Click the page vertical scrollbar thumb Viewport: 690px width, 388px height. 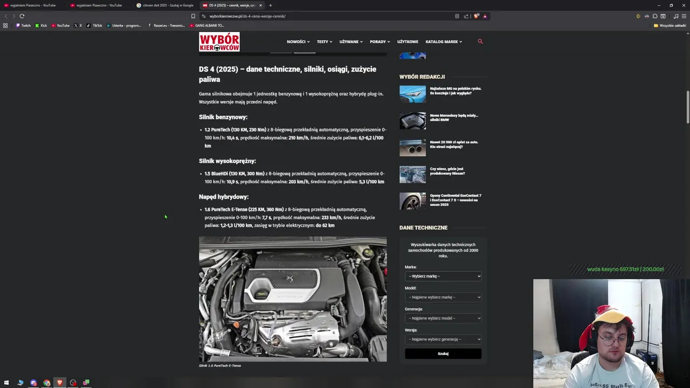(x=687, y=107)
